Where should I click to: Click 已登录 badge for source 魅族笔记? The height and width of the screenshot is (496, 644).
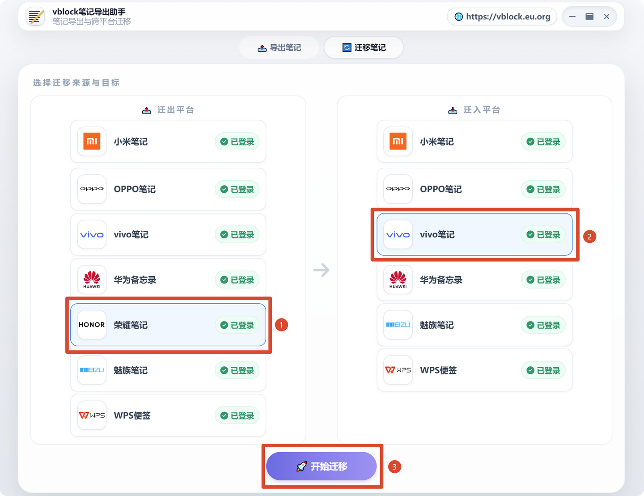pyautogui.click(x=237, y=370)
